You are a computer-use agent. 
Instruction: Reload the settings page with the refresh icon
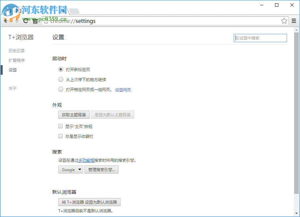coord(26,21)
